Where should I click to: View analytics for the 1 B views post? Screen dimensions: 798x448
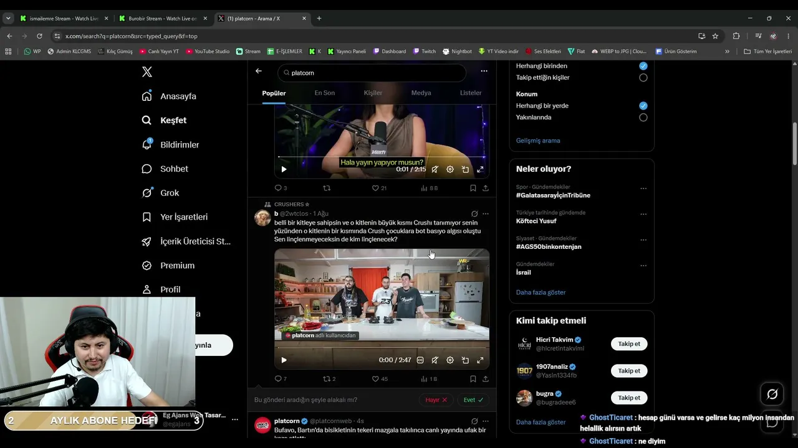click(429, 378)
